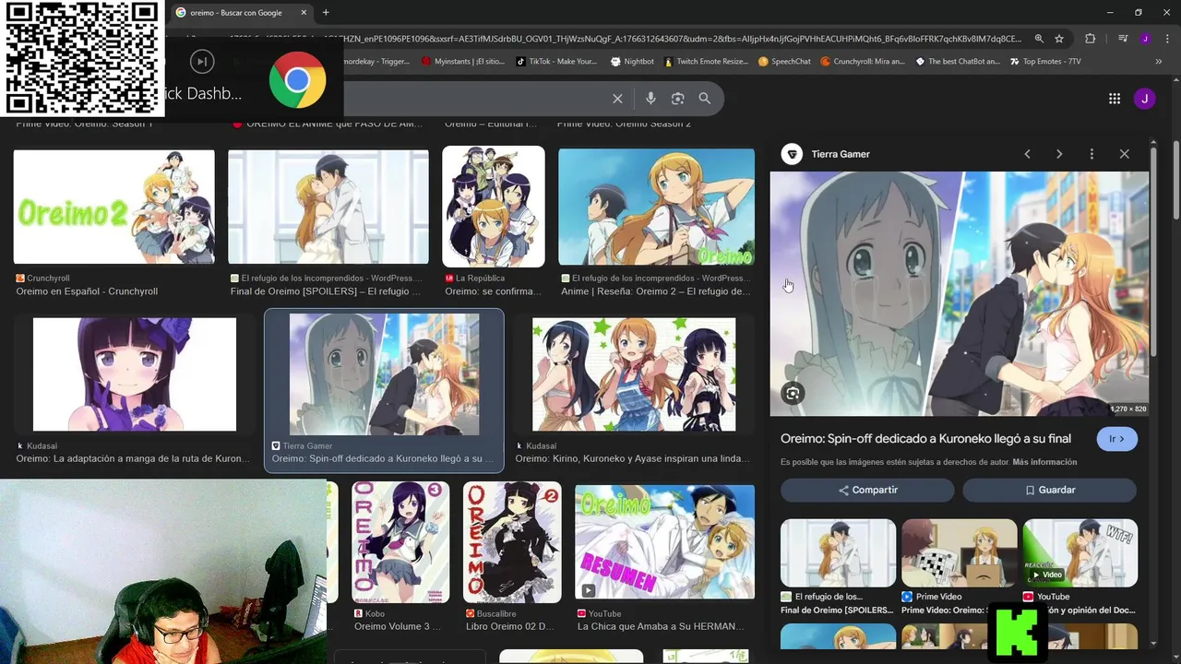Viewport: 1181px width, 664px height.
Task: Open preview panel three-dot options menu
Action: pos(1092,154)
